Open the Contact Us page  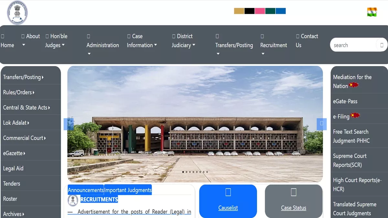[307, 41]
